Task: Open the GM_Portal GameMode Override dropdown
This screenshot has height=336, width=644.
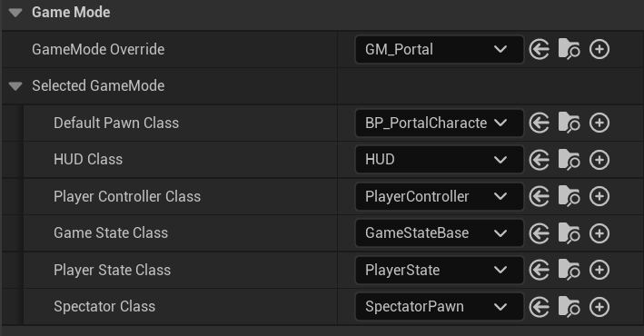Action: (x=440, y=49)
